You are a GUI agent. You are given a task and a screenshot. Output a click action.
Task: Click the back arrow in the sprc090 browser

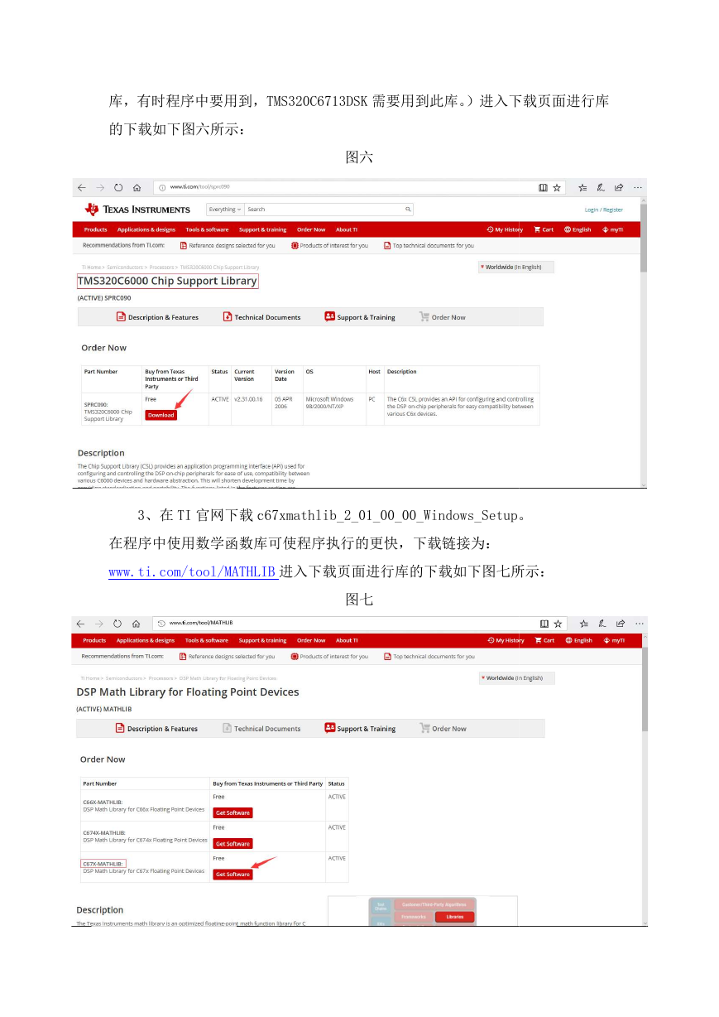82,188
